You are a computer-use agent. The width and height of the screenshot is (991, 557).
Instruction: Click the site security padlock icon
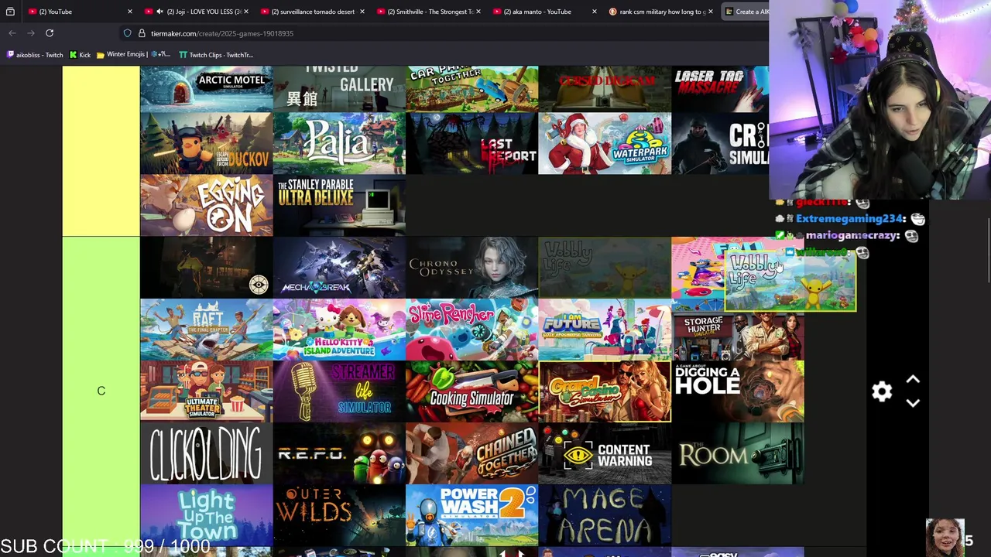click(142, 33)
